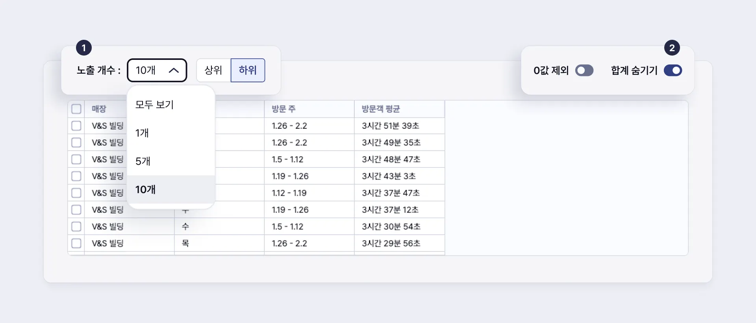Screen dimensions: 756x323
Task: Tick checkbox for row 3시간 29분 56초
Action: (76, 243)
